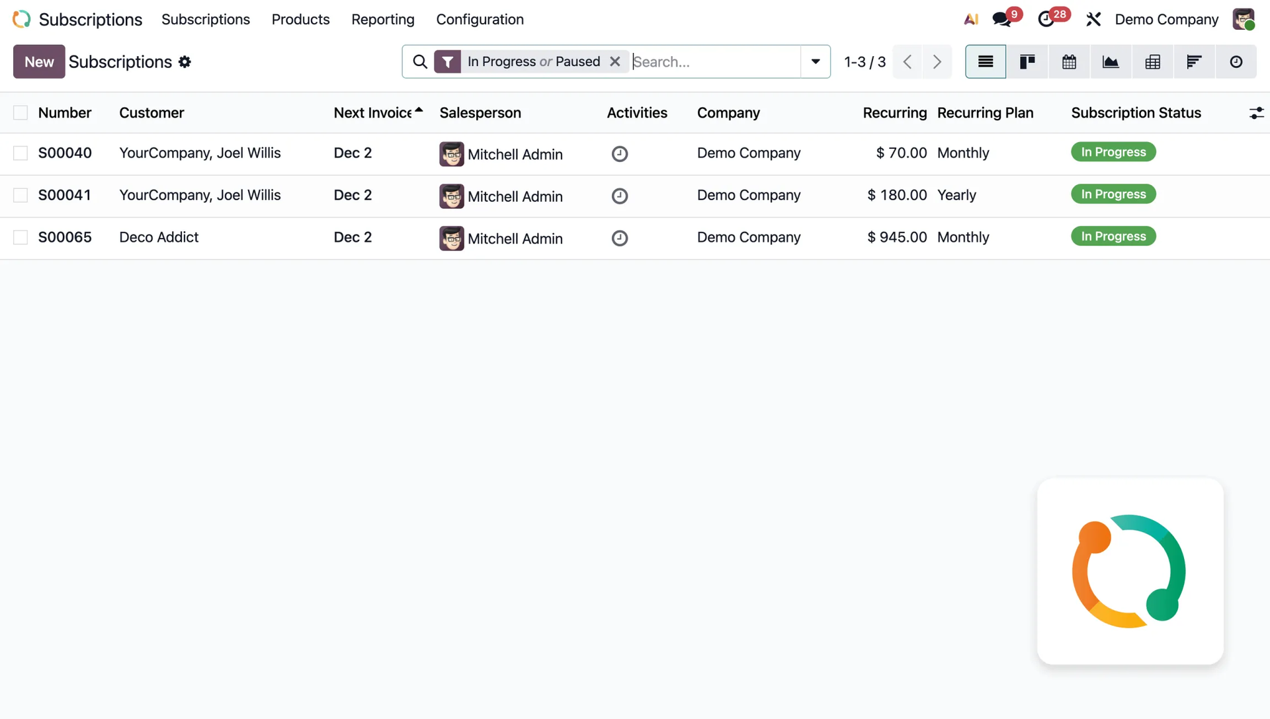The height and width of the screenshot is (719, 1270).
Task: Sort by Company column header
Action: tap(728, 113)
